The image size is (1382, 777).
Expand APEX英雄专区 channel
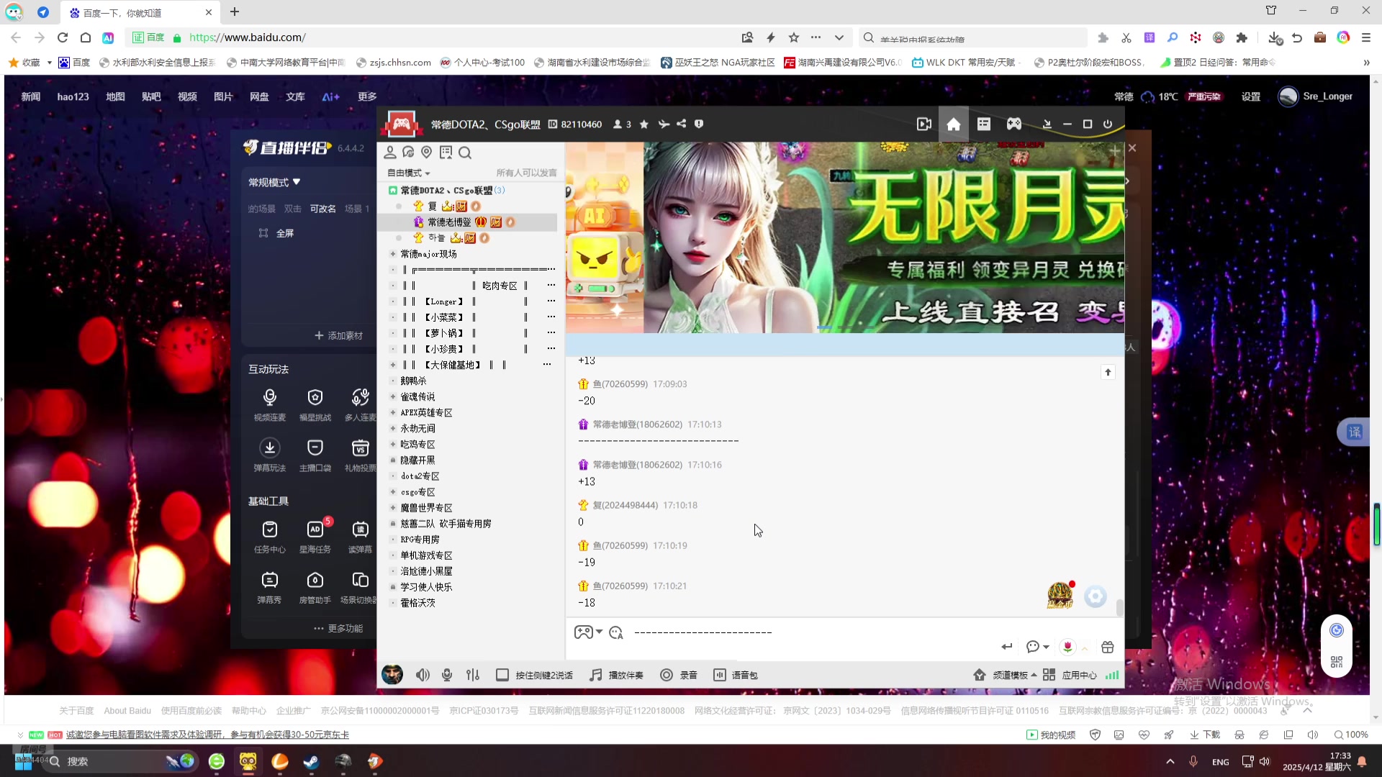coord(393,412)
